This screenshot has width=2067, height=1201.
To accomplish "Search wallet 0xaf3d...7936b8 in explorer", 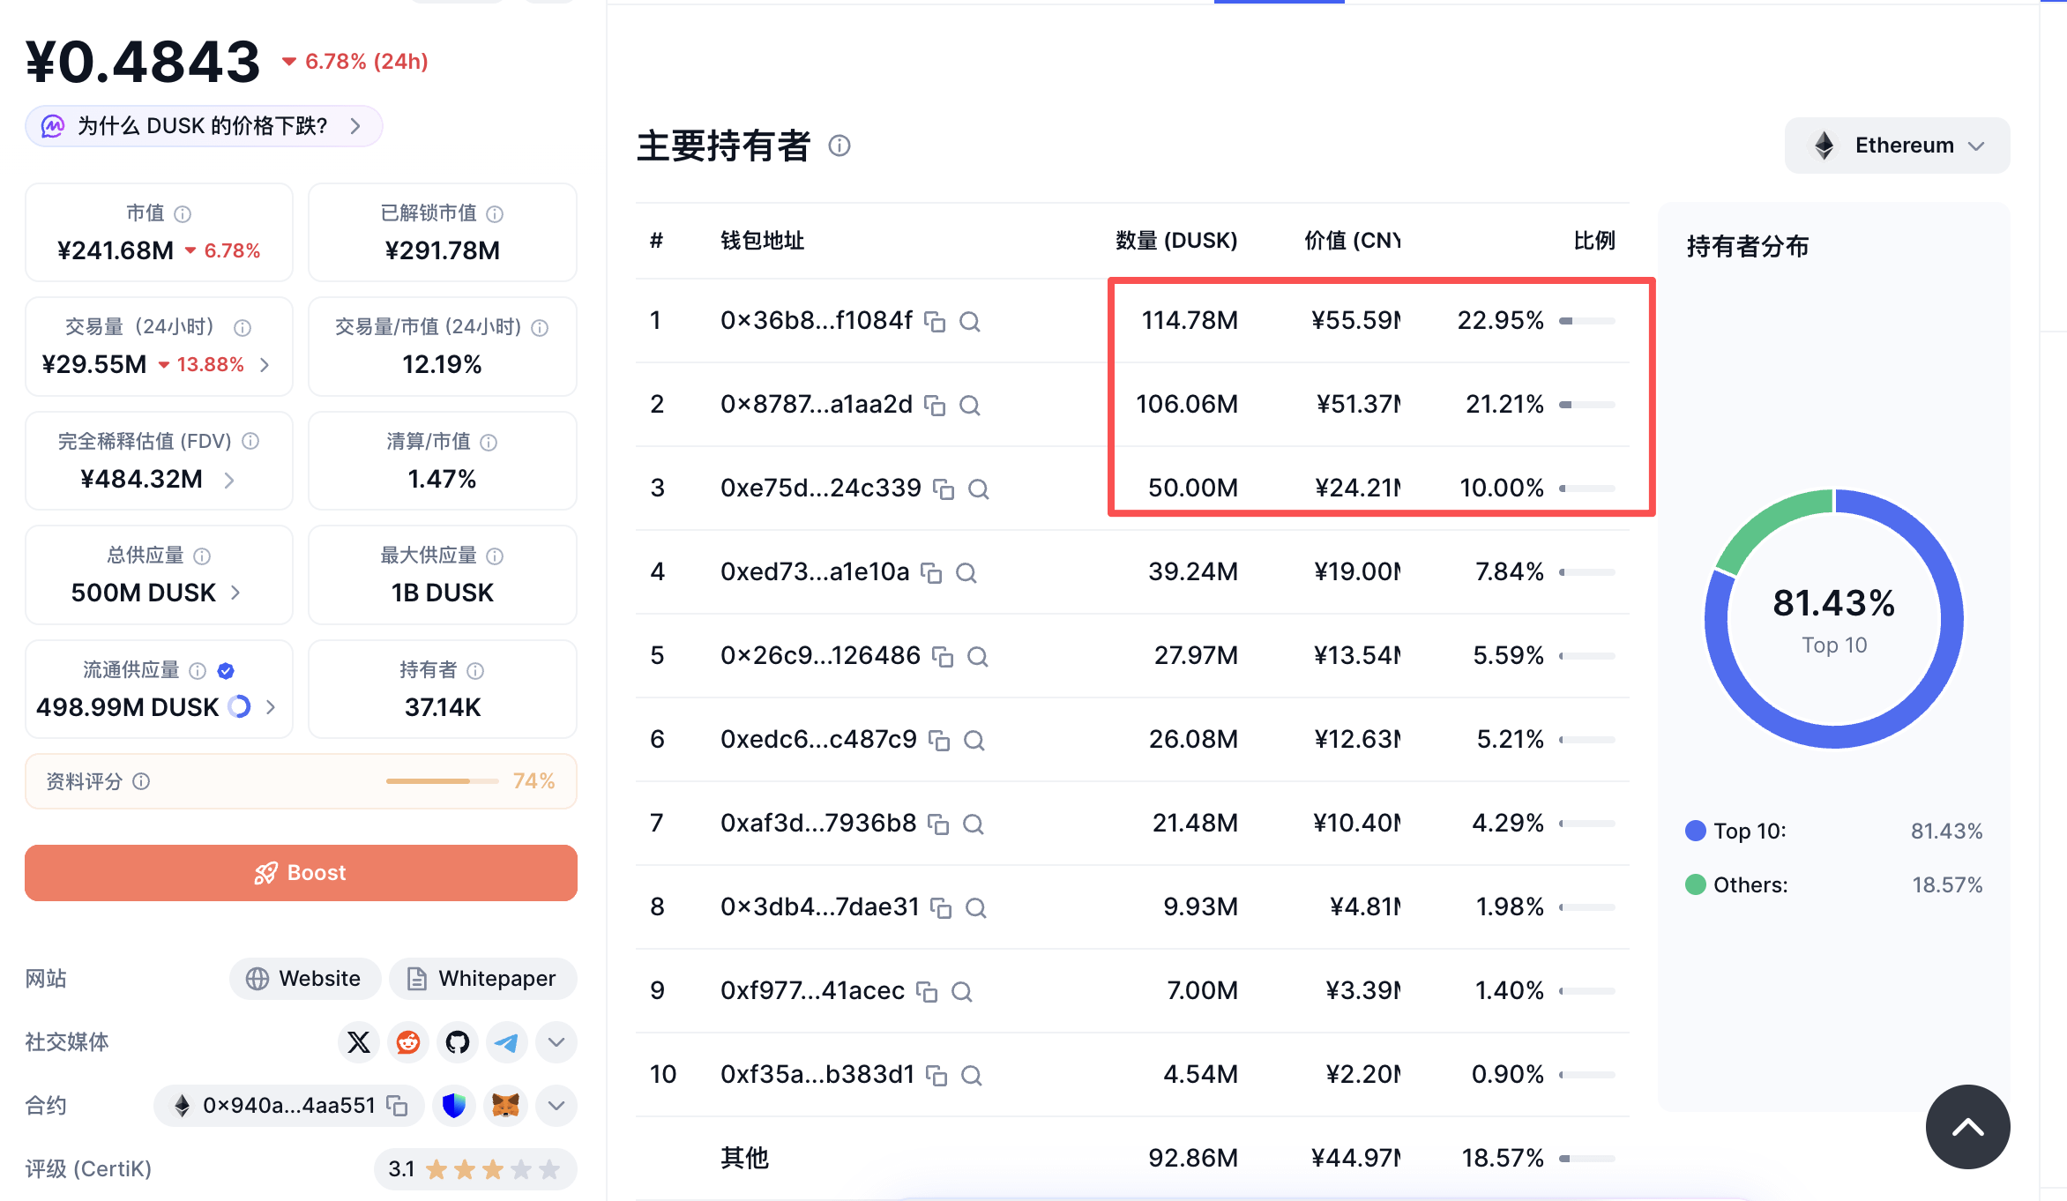I will pos(974,824).
